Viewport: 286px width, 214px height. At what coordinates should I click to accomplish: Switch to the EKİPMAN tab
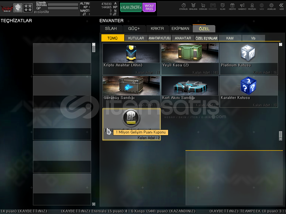click(x=180, y=29)
